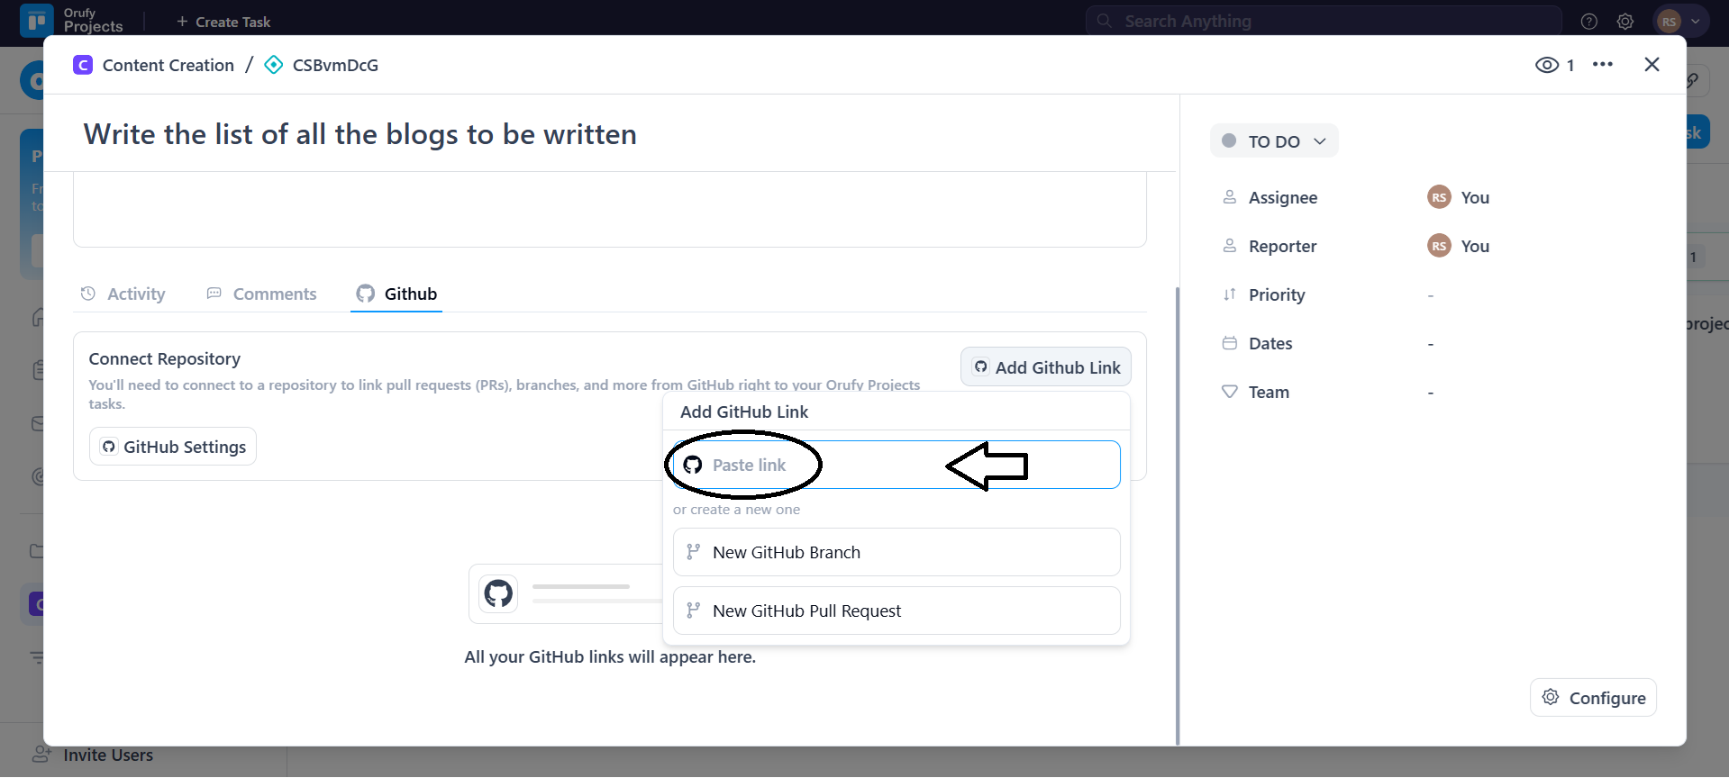1729x778 pixels.
Task: Open the settings gear in top bar
Action: pos(1625,22)
